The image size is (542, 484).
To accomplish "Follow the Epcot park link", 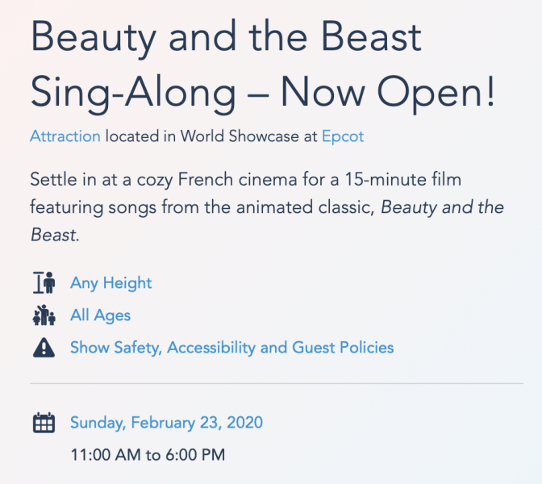I will tap(344, 136).
